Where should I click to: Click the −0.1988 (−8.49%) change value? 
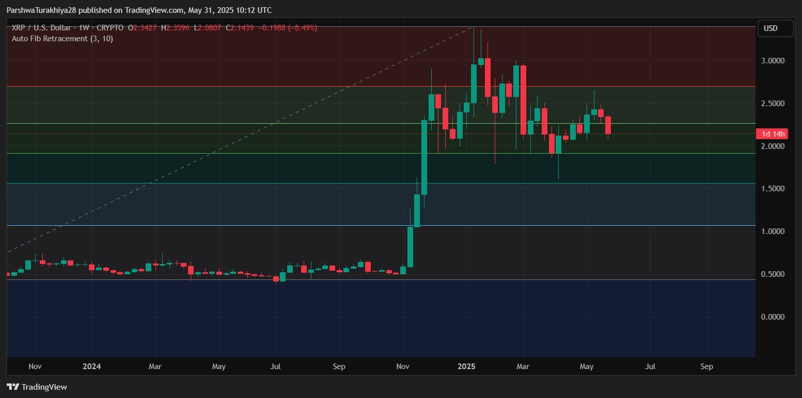click(x=287, y=28)
